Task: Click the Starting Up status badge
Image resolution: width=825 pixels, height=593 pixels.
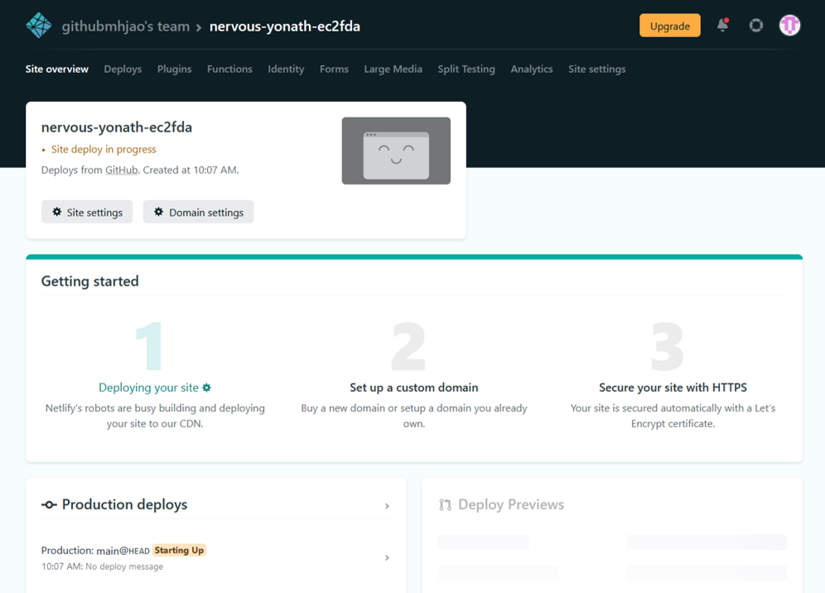Action: coord(179,551)
